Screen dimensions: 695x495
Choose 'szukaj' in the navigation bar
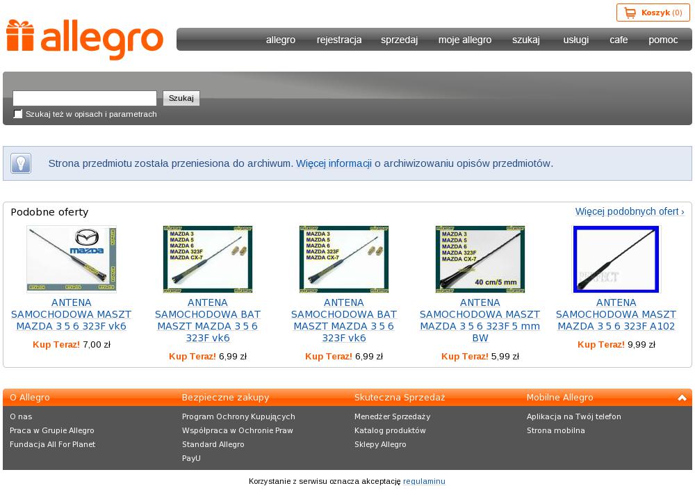[x=526, y=40]
